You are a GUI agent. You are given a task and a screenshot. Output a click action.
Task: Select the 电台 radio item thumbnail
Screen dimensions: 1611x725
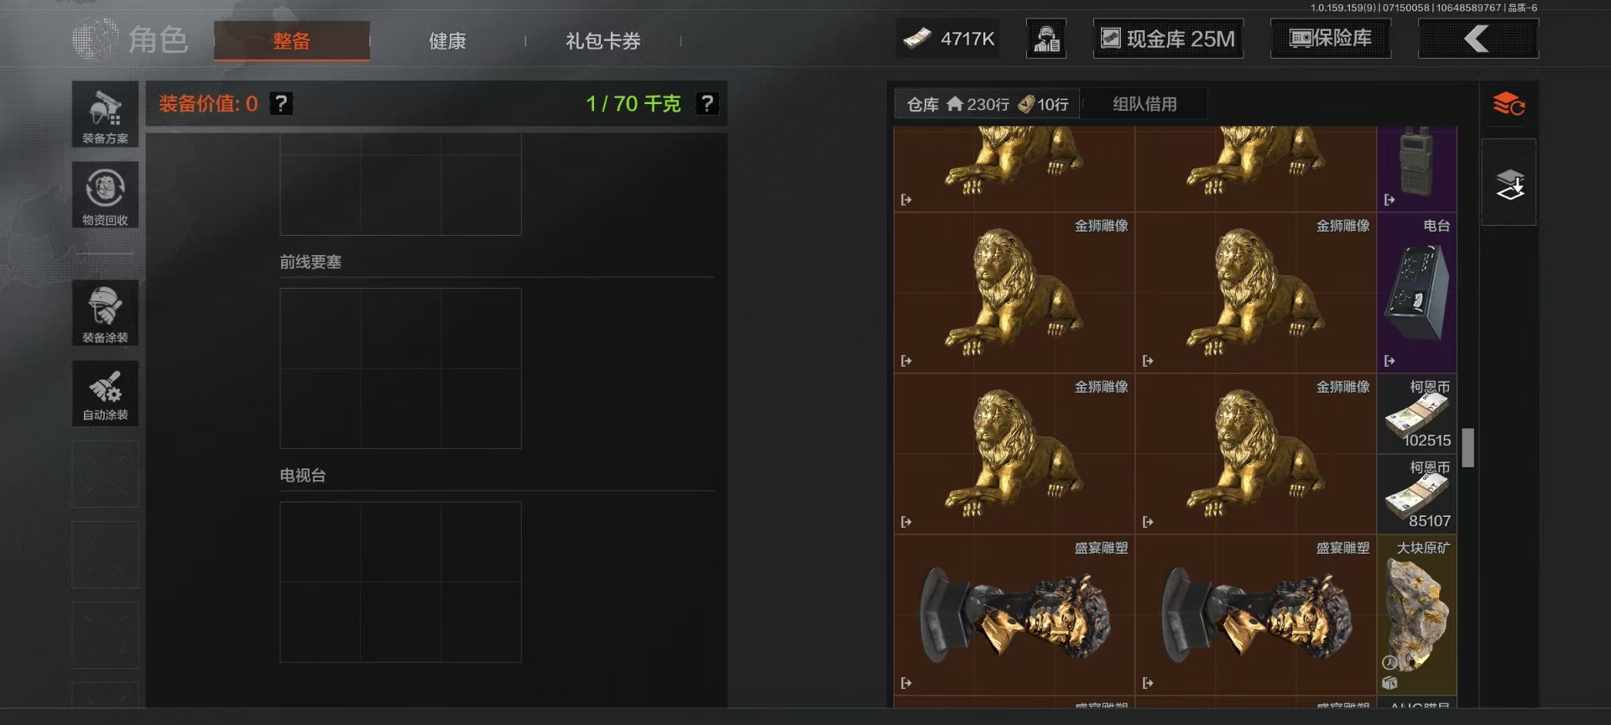click(1417, 292)
